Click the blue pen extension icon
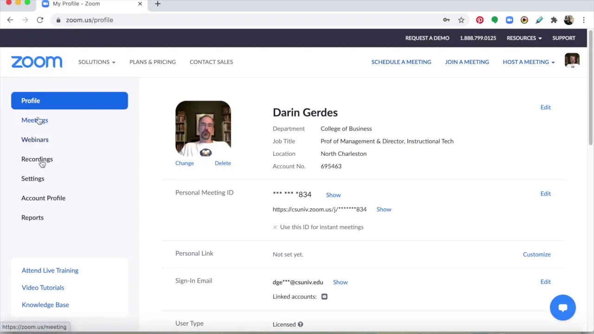This screenshot has width=594, height=334. (x=539, y=20)
